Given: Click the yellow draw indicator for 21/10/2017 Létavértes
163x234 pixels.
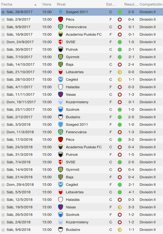Looking at the screenshot, I should 120,72.
